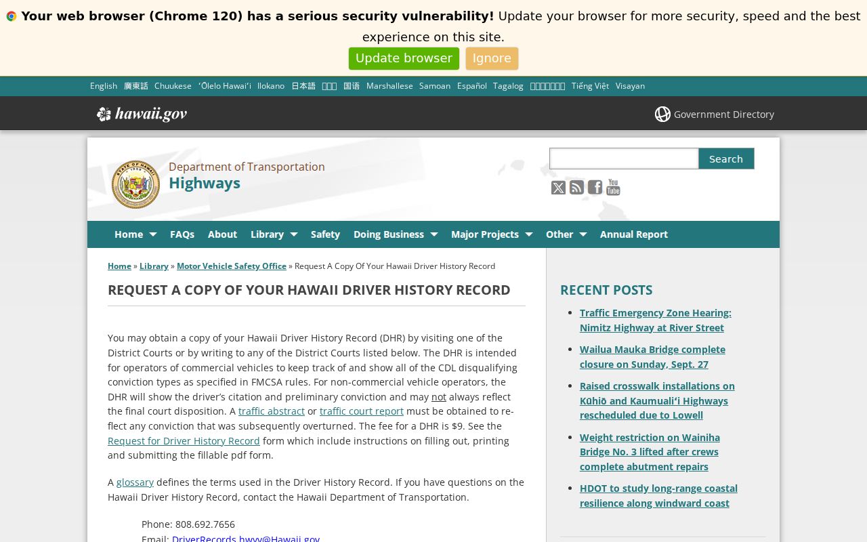Click the State of Hawaii seal
Image resolution: width=867 pixels, height=542 pixels.
tap(135, 184)
